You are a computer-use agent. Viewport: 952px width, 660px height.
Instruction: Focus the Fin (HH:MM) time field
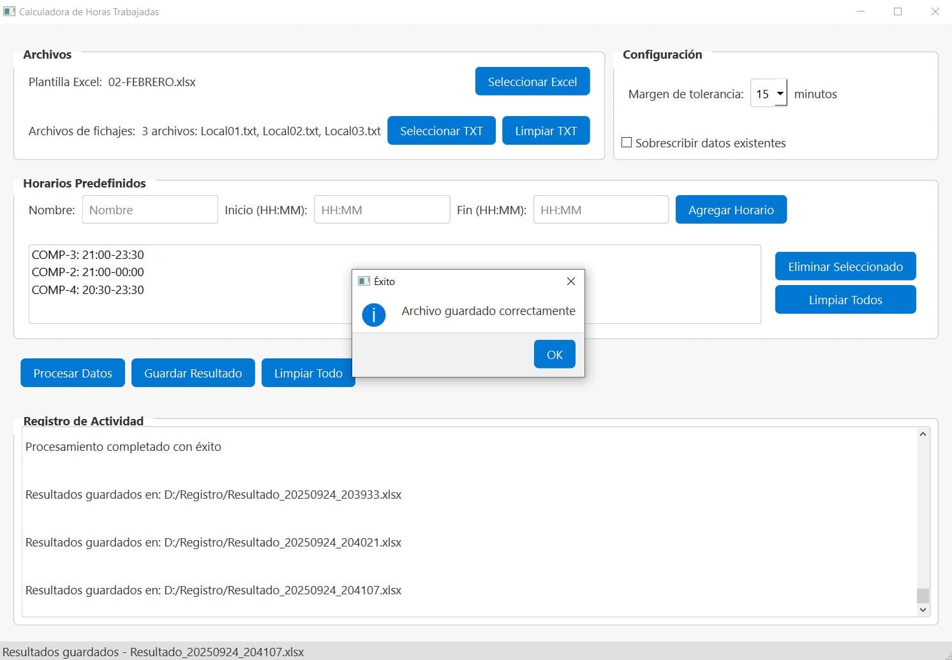pos(600,210)
